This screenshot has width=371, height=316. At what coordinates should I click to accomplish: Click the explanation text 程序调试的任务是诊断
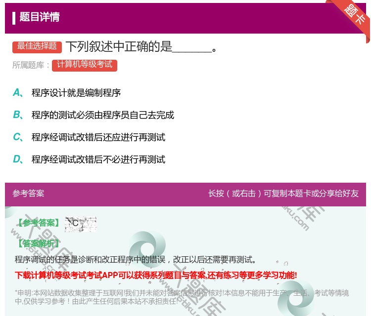coord(136,260)
